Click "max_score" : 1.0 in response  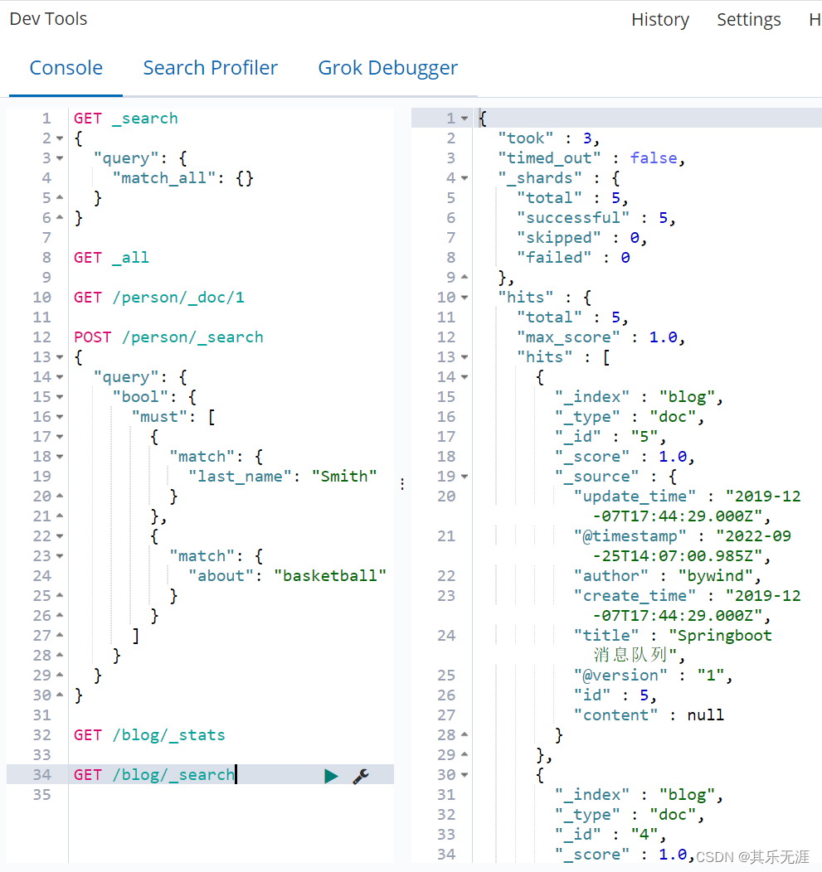click(601, 337)
